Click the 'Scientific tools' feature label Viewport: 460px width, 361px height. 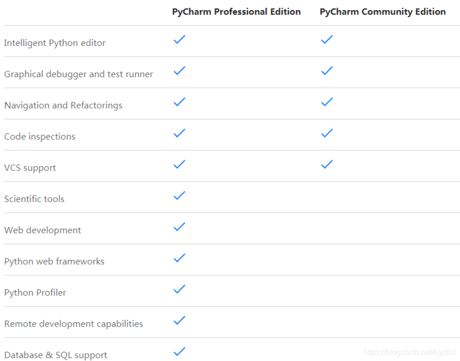(34, 199)
